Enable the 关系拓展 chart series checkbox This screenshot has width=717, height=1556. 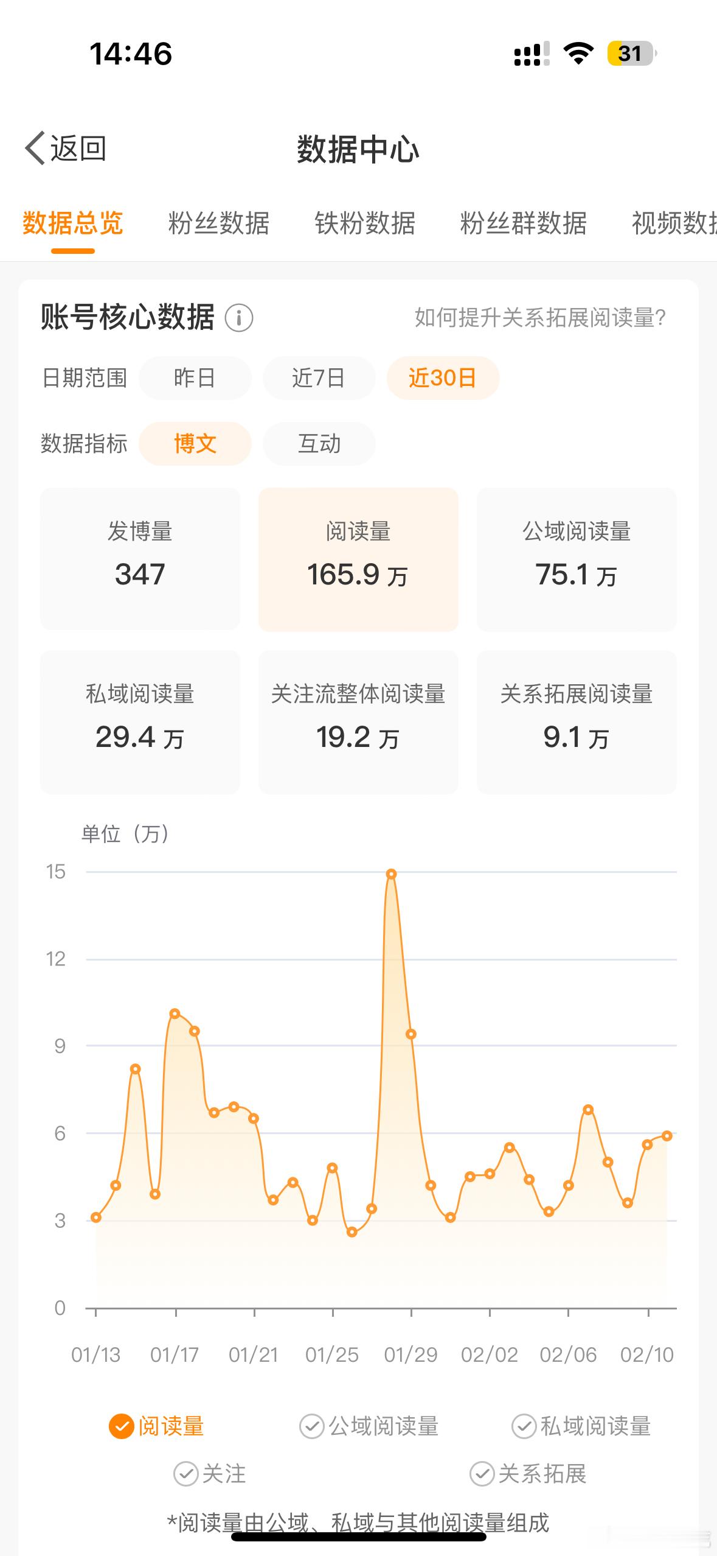tap(482, 1474)
